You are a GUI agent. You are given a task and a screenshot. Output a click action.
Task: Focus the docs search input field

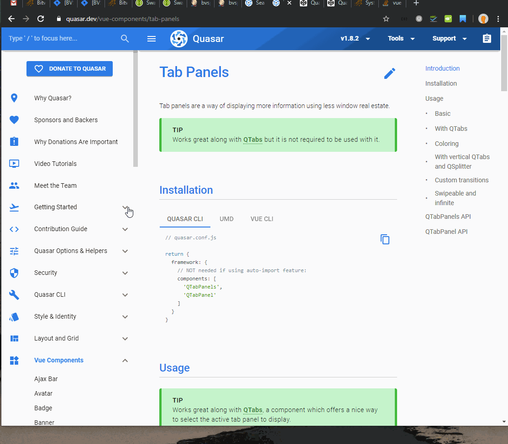pos(63,38)
